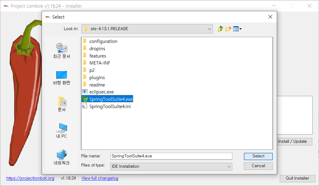Select the META-INF folder name

[x=100, y=63]
